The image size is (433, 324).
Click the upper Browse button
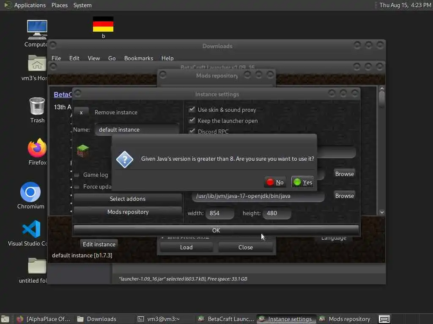(x=344, y=174)
